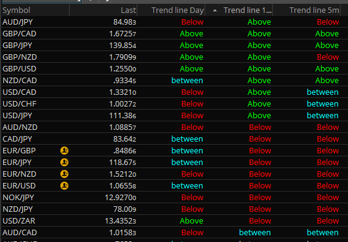Select the USD/CAD symbol
The height and width of the screenshot is (242, 348).
[19, 92]
